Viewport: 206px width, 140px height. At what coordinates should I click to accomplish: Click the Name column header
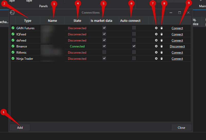tap(52, 21)
